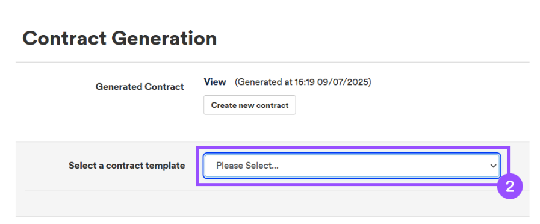Focus the contract template combo box field
The image size is (540, 224).
(x=352, y=166)
